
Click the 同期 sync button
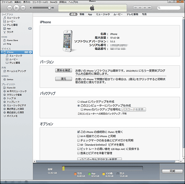[x=172, y=171]
